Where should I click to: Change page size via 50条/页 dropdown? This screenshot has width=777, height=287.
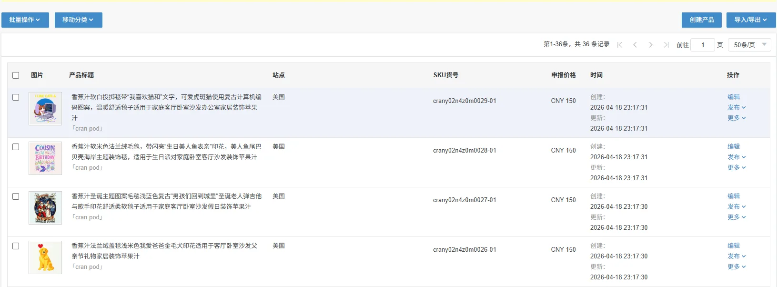[x=749, y=45]
